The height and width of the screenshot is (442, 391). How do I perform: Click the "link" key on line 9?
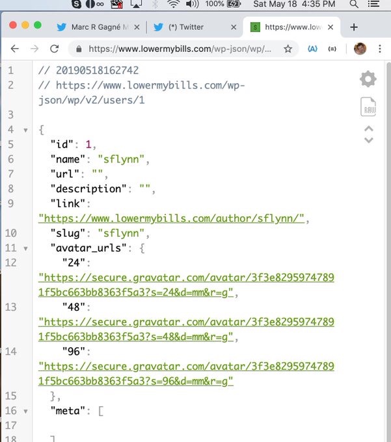point(68,203)
